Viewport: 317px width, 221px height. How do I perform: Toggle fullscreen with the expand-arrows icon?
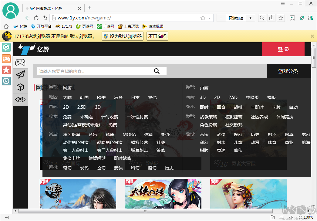pos(300,217)
